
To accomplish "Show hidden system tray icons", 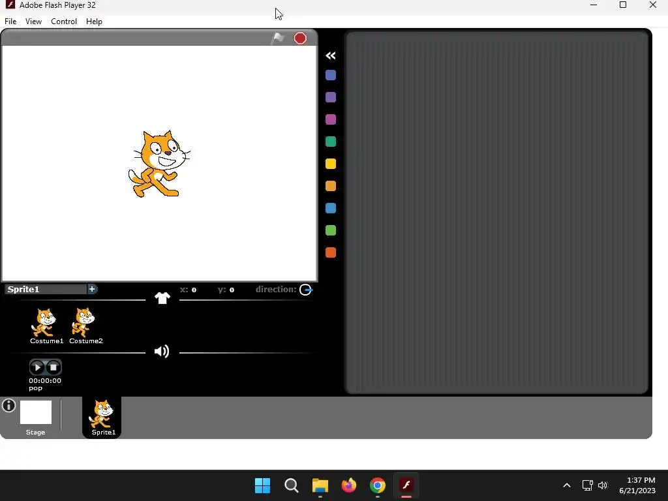I will [567, 485].
